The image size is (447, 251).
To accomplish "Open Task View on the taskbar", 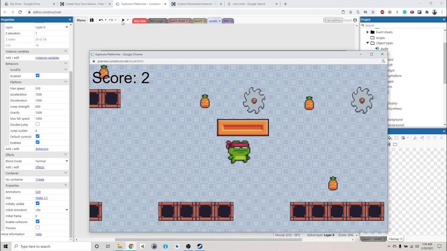I will (x=108, y=246).
